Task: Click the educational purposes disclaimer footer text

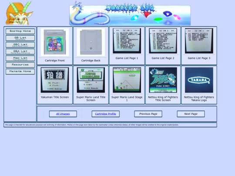Action: [92, 125]
